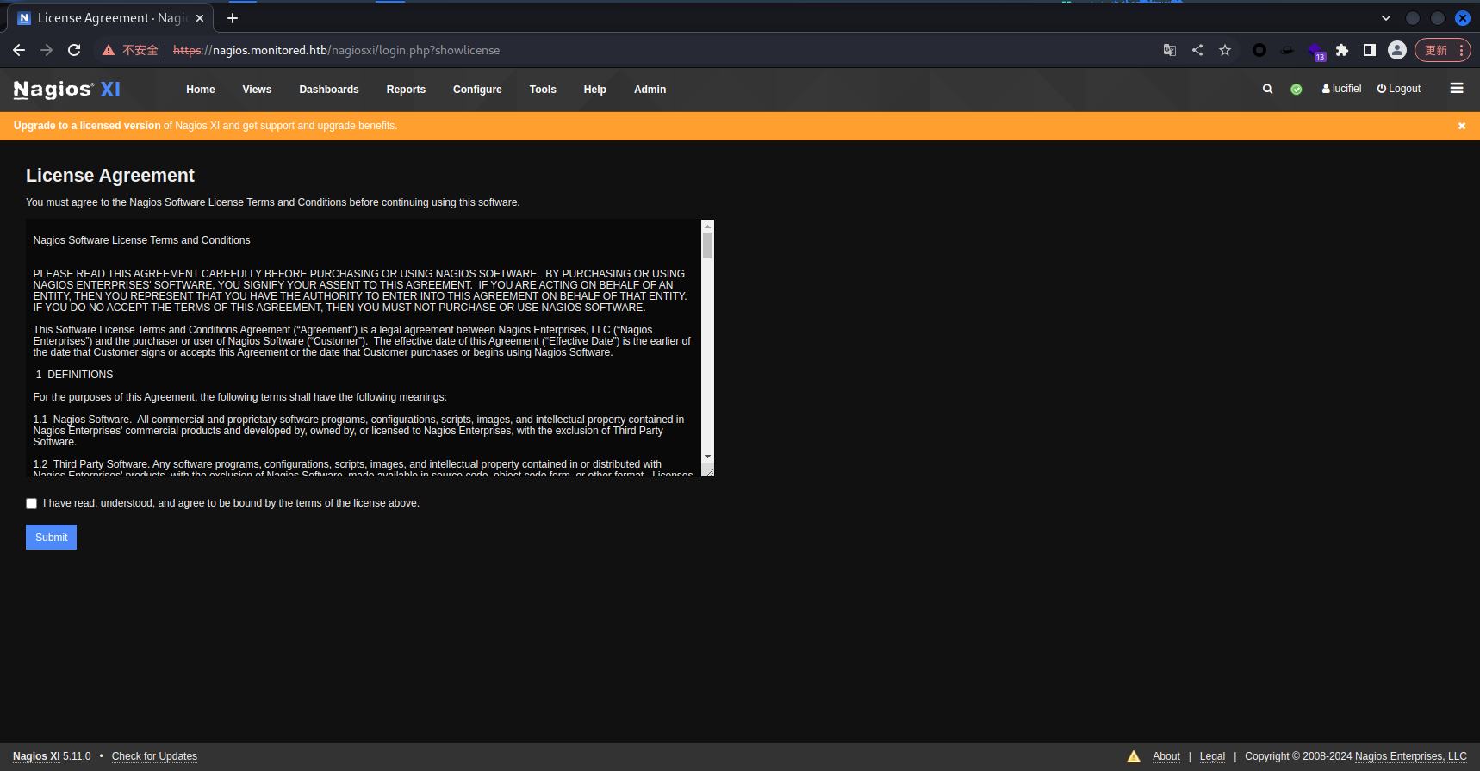The height and width of the screenshot is (771, 1480).
Task: Click the browser back arrow
Action: pos(19,50)
